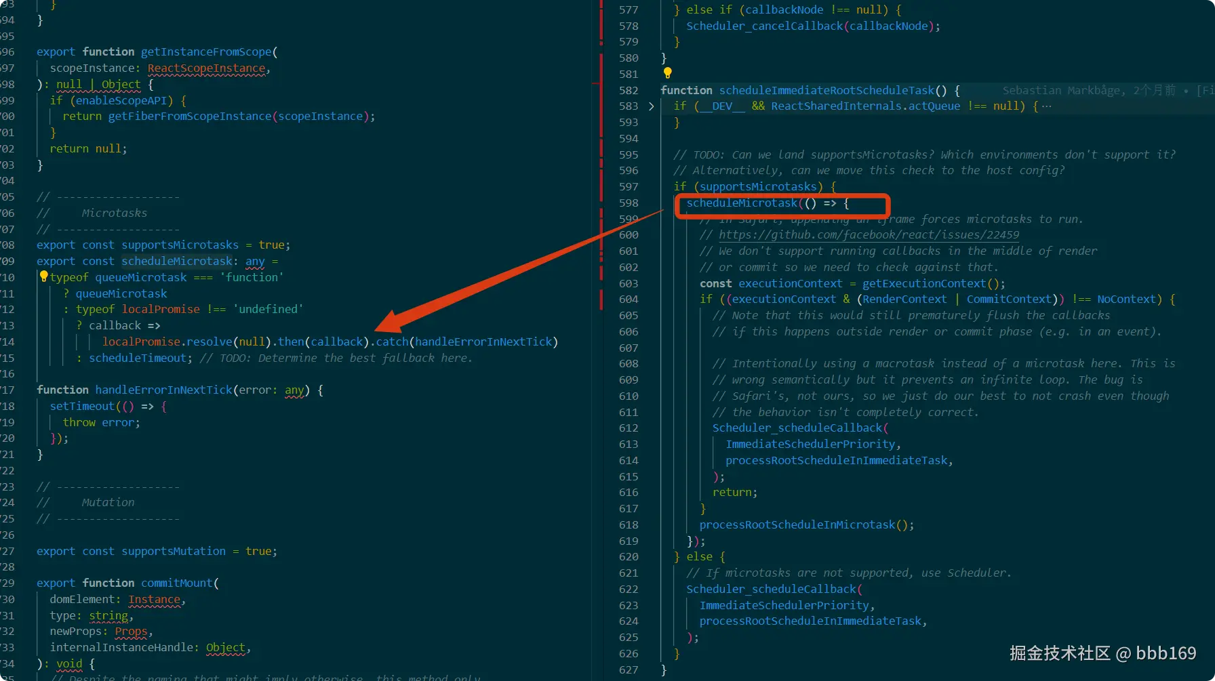1215x681 pixels.
Task: Click processRootScheduleInMicrotask on line 618
Action: pyautogui.click(x=797, y=525)
